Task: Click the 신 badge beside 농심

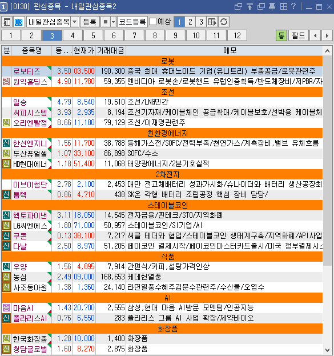Action: (6, 277)
